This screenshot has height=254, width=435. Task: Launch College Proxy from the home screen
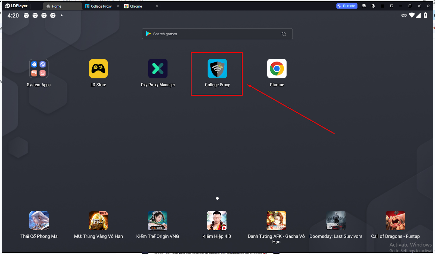click(217, 69)
